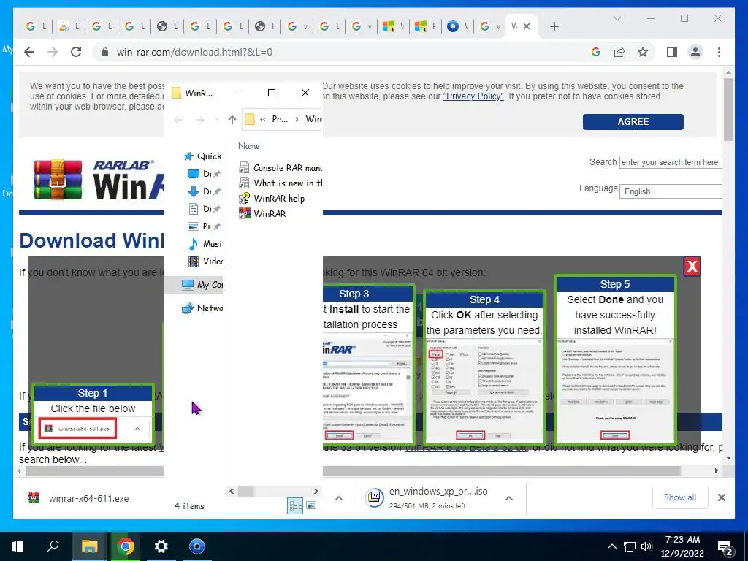The width and height of the screenshot is (748, 561).
Task: Open the volume speaker icon in tray
Action: point(646,546)
